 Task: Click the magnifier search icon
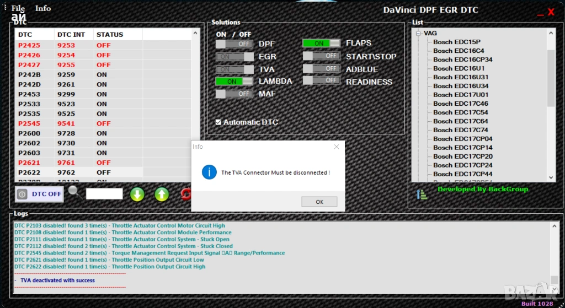click(75, 192)
